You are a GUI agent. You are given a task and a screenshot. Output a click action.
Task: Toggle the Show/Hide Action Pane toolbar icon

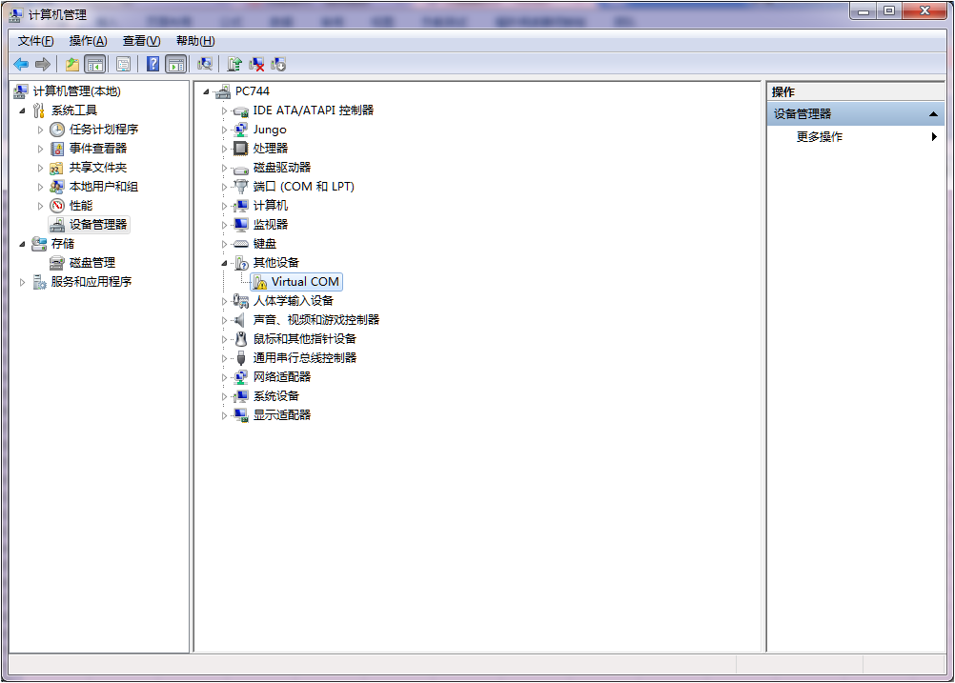[x=176, y=63]
